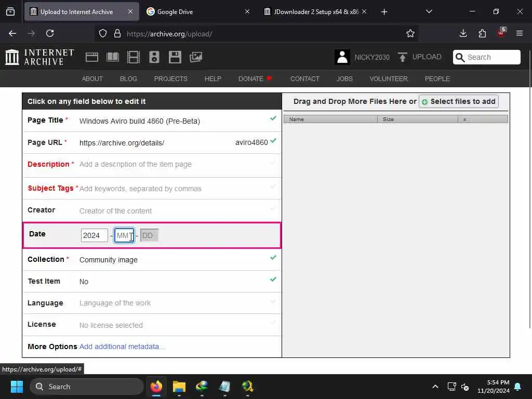Open the JOBS menu item
This screenshot has width=532, height=399.
pyautogui.click(x=345, y=79)
